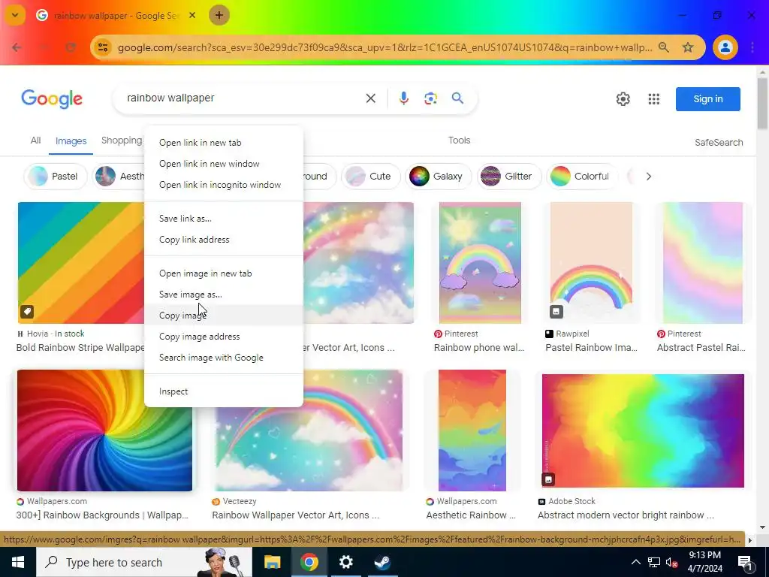The height and width of the screenshot is (577, 769).
Task: Sign in to Google account
Action: point(707,99)
